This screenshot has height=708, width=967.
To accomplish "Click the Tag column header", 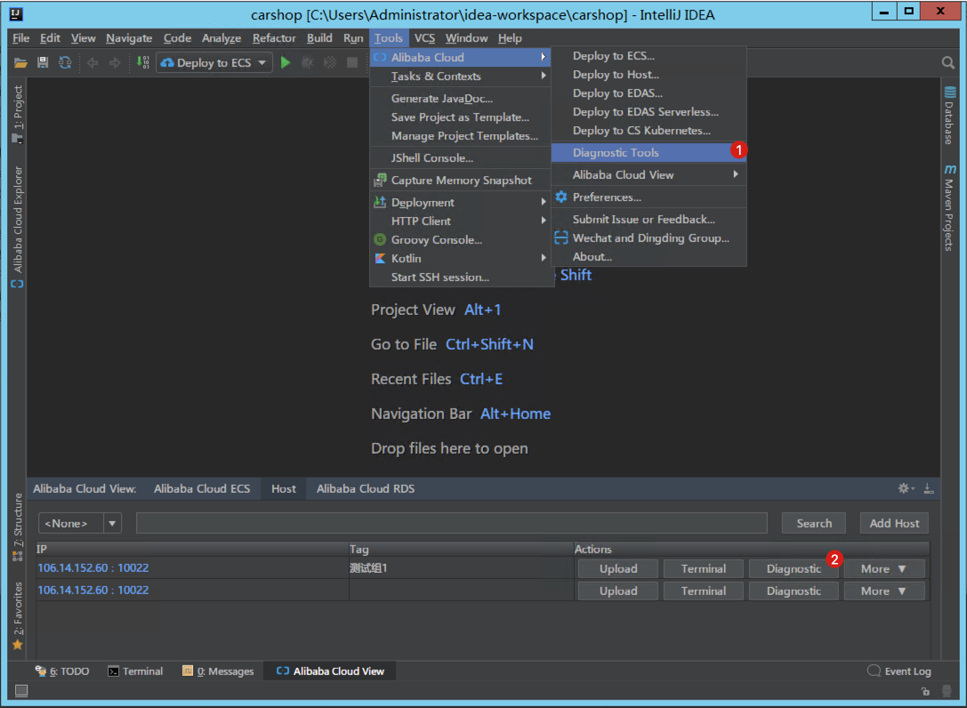I will pos(462,549).
